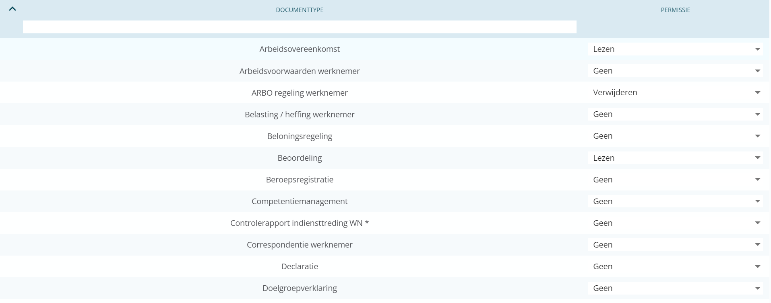The image size is (771, 303).
Task: Select the ARBO regeling werknemer row label
Action: tap(300, 93)
